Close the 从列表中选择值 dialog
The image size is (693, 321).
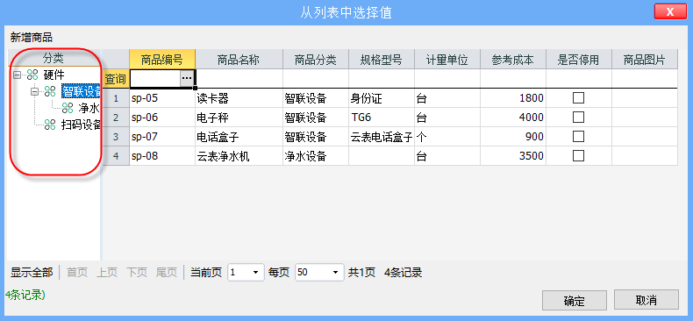coord(670,11)
